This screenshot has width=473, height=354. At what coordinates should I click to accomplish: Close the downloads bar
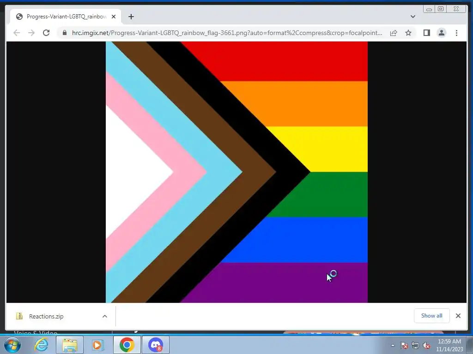click(458, 316)
